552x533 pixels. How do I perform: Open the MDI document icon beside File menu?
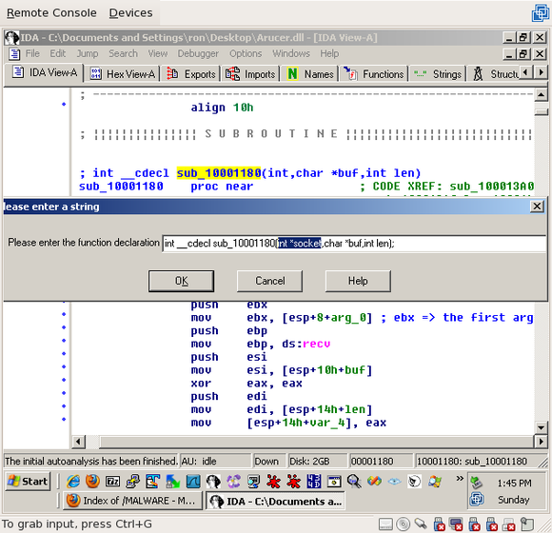point(14,54)
